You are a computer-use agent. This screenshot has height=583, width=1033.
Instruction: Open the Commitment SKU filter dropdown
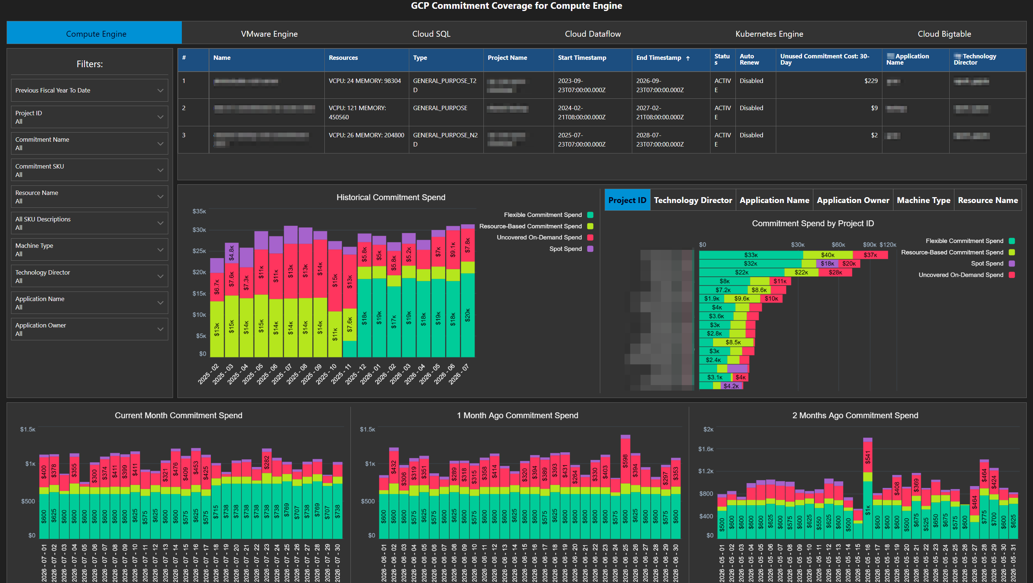pyautogui.click(x=89, y=170)
